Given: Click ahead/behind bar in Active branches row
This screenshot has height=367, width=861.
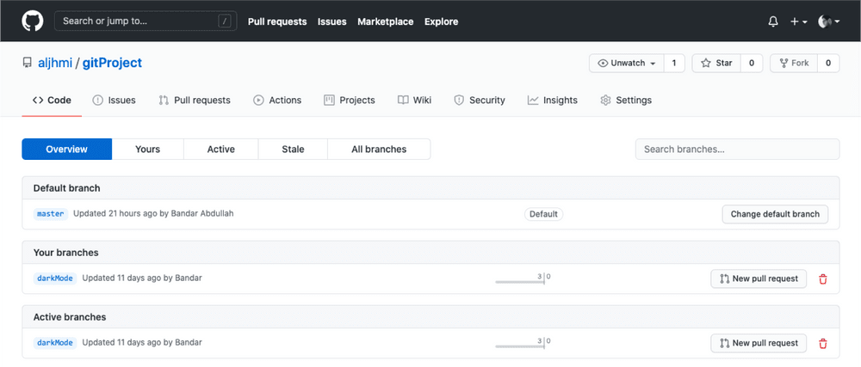Looking at the screenshot, I should (523, 344).
